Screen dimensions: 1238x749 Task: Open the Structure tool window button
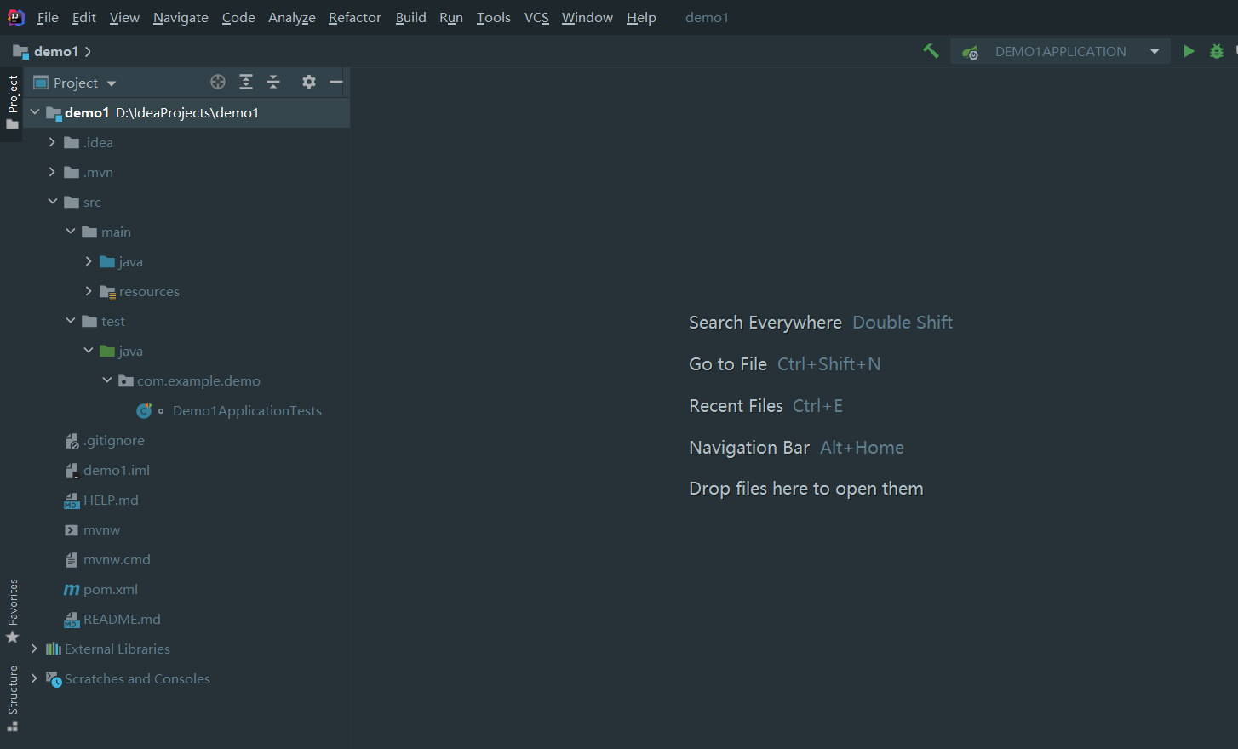pos(13,687)
